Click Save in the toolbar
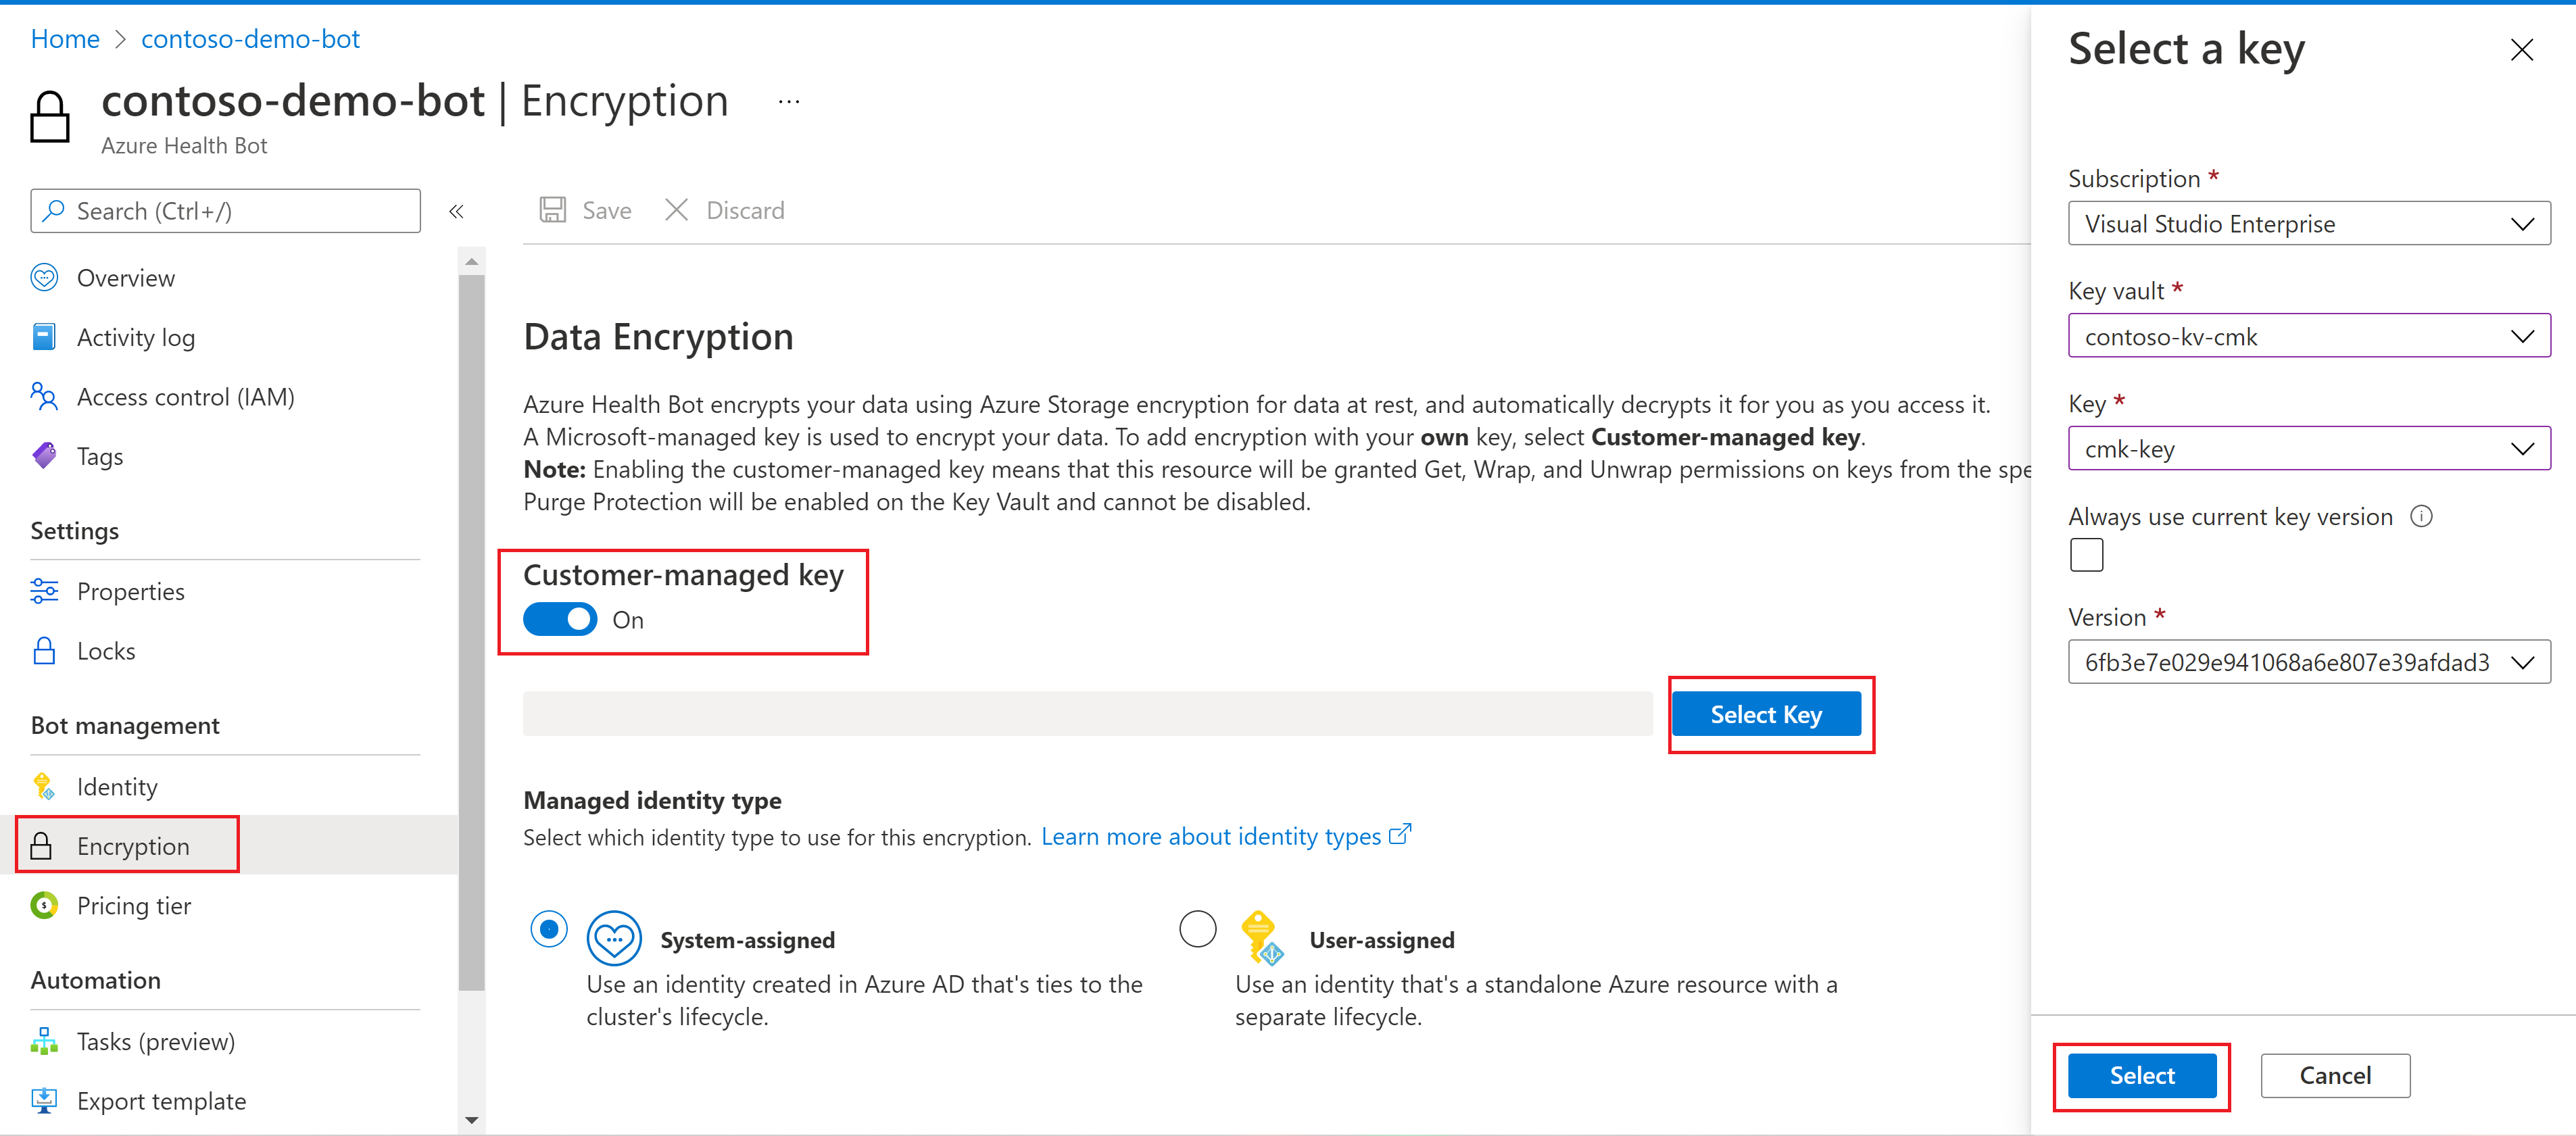 click(586, 210)
